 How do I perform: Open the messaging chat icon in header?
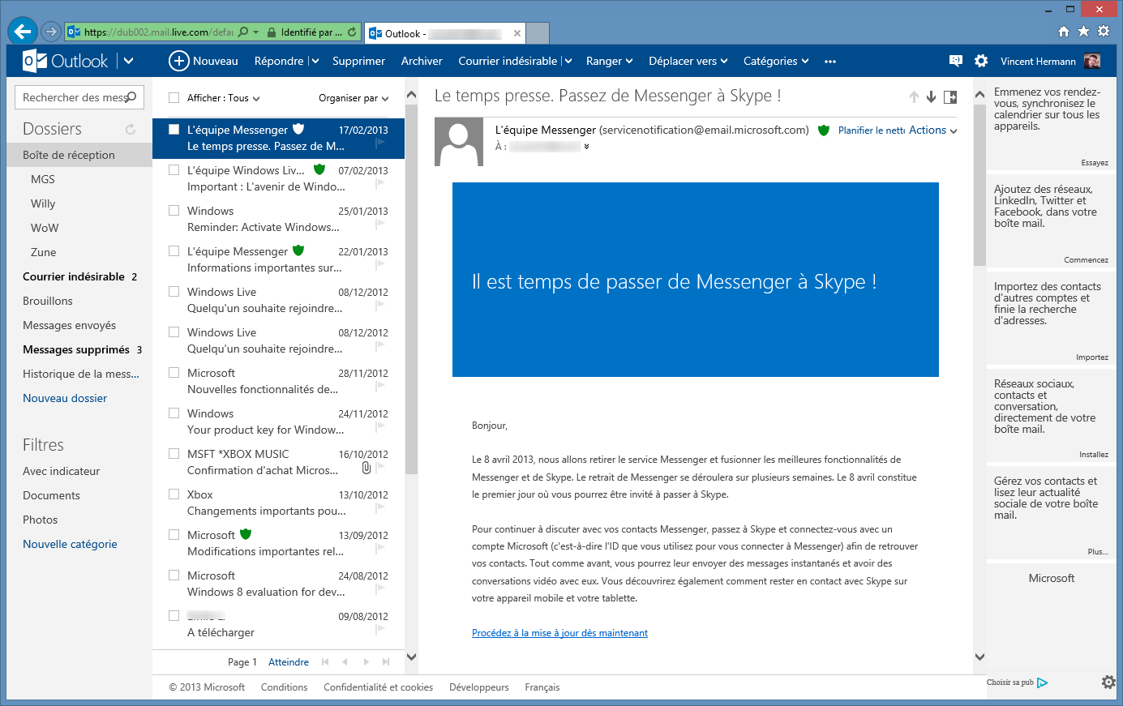956,61
